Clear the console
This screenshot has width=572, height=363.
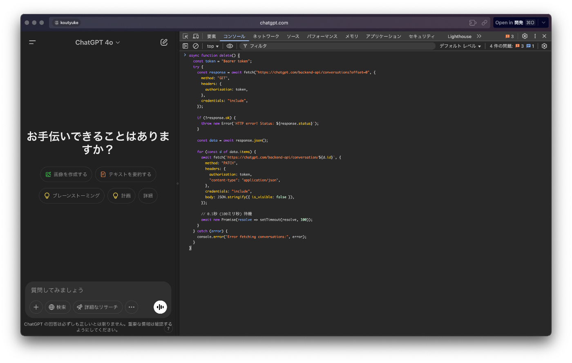[x=196, y=46]
